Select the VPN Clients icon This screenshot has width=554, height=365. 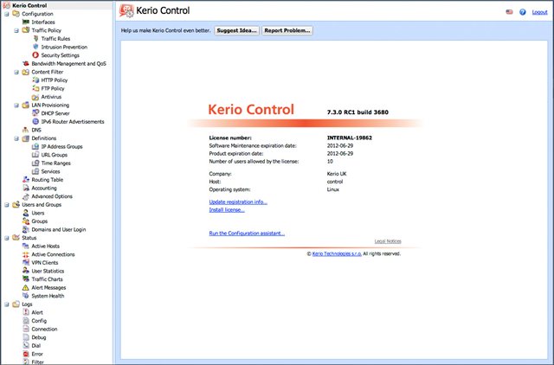(x=26, y=263)
